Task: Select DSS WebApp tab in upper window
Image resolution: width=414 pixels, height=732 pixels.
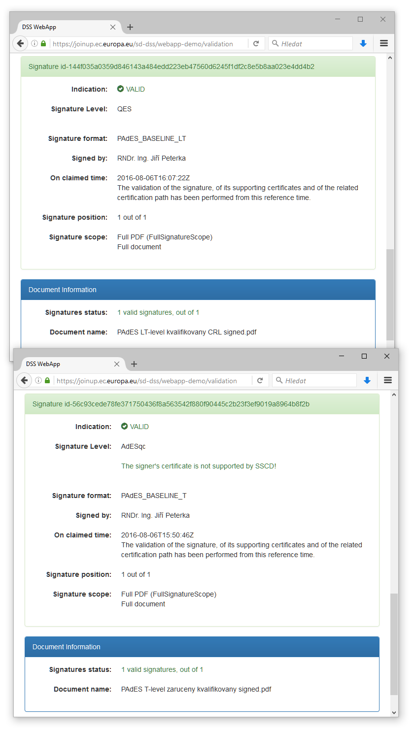Action: click(x=69, y=27)
